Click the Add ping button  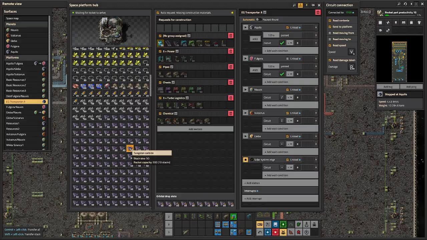pyautogui.click(x=411, y=87)
